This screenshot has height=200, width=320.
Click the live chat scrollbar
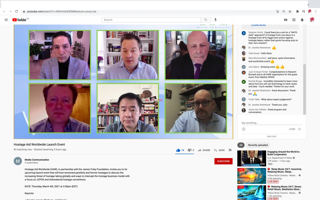(x=305, y=89)
